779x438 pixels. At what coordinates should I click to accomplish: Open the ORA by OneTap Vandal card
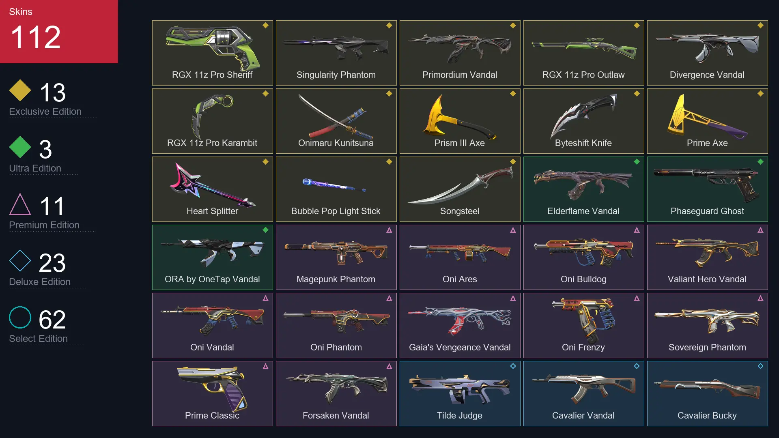tap(212, 257)
